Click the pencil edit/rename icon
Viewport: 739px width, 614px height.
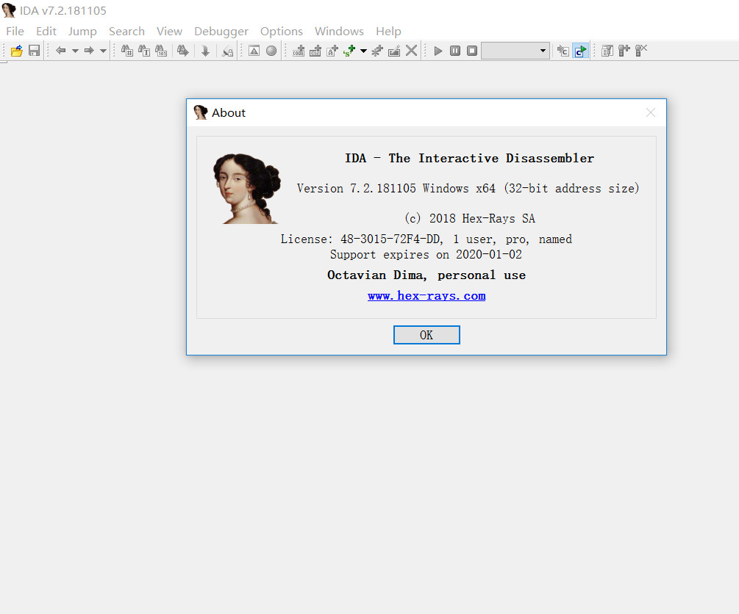tap(394, 51)
